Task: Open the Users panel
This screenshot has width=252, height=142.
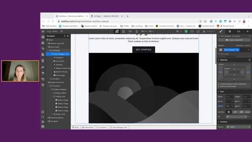Action: [x=43, y=67]
